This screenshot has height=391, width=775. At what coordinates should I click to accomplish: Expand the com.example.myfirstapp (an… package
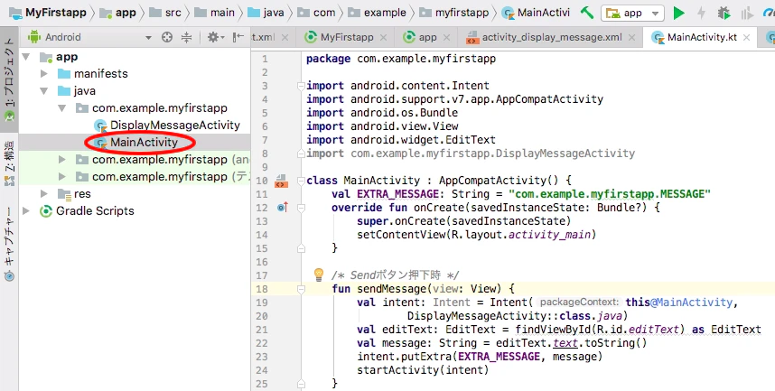[x=62, y=160]
